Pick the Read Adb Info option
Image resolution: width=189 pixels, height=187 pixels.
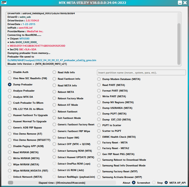click(54, 72)
